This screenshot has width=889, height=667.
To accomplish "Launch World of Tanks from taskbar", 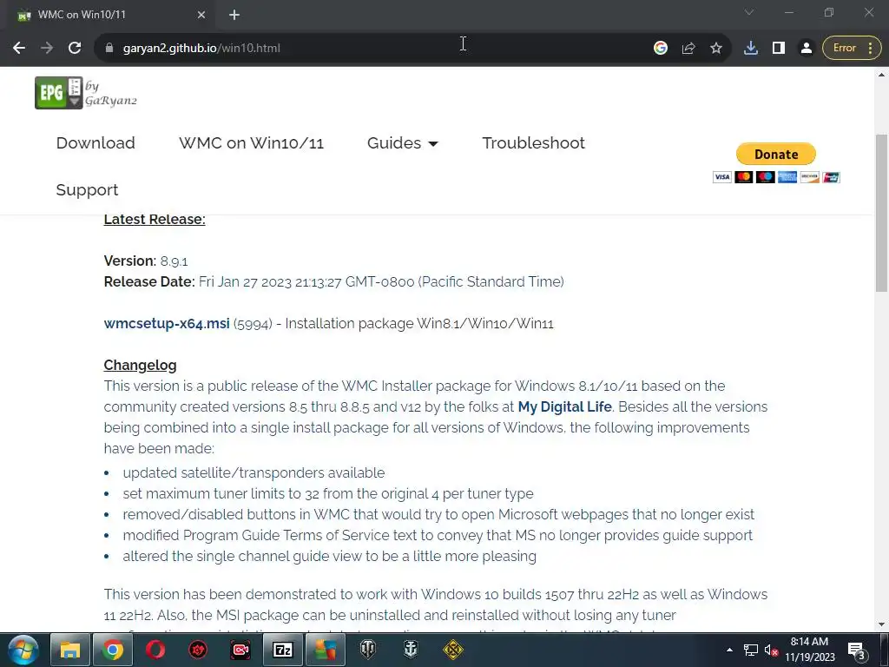I will pyautogui.click(x=368, y=650).
